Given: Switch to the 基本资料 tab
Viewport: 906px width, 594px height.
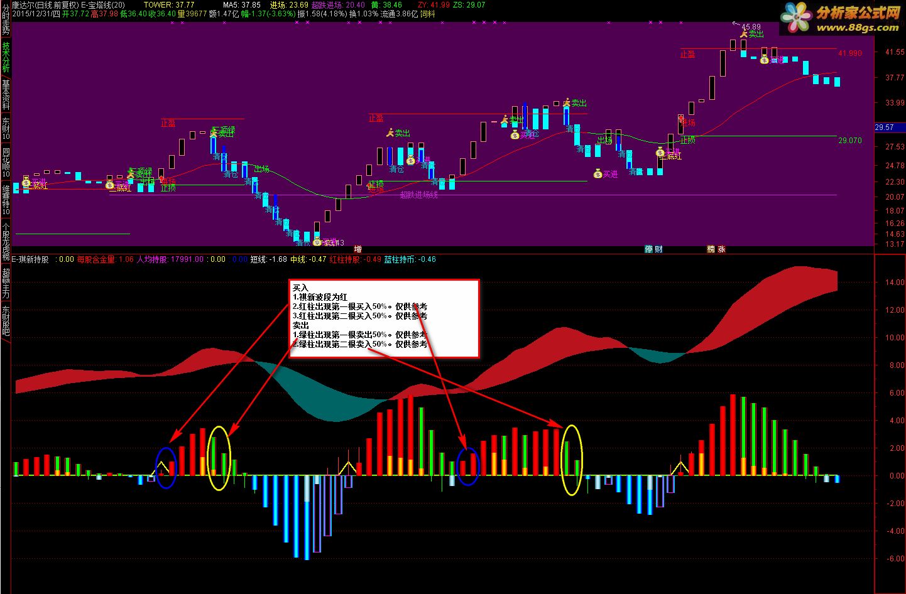Looking at the screenshot, I should click(6, 95).
